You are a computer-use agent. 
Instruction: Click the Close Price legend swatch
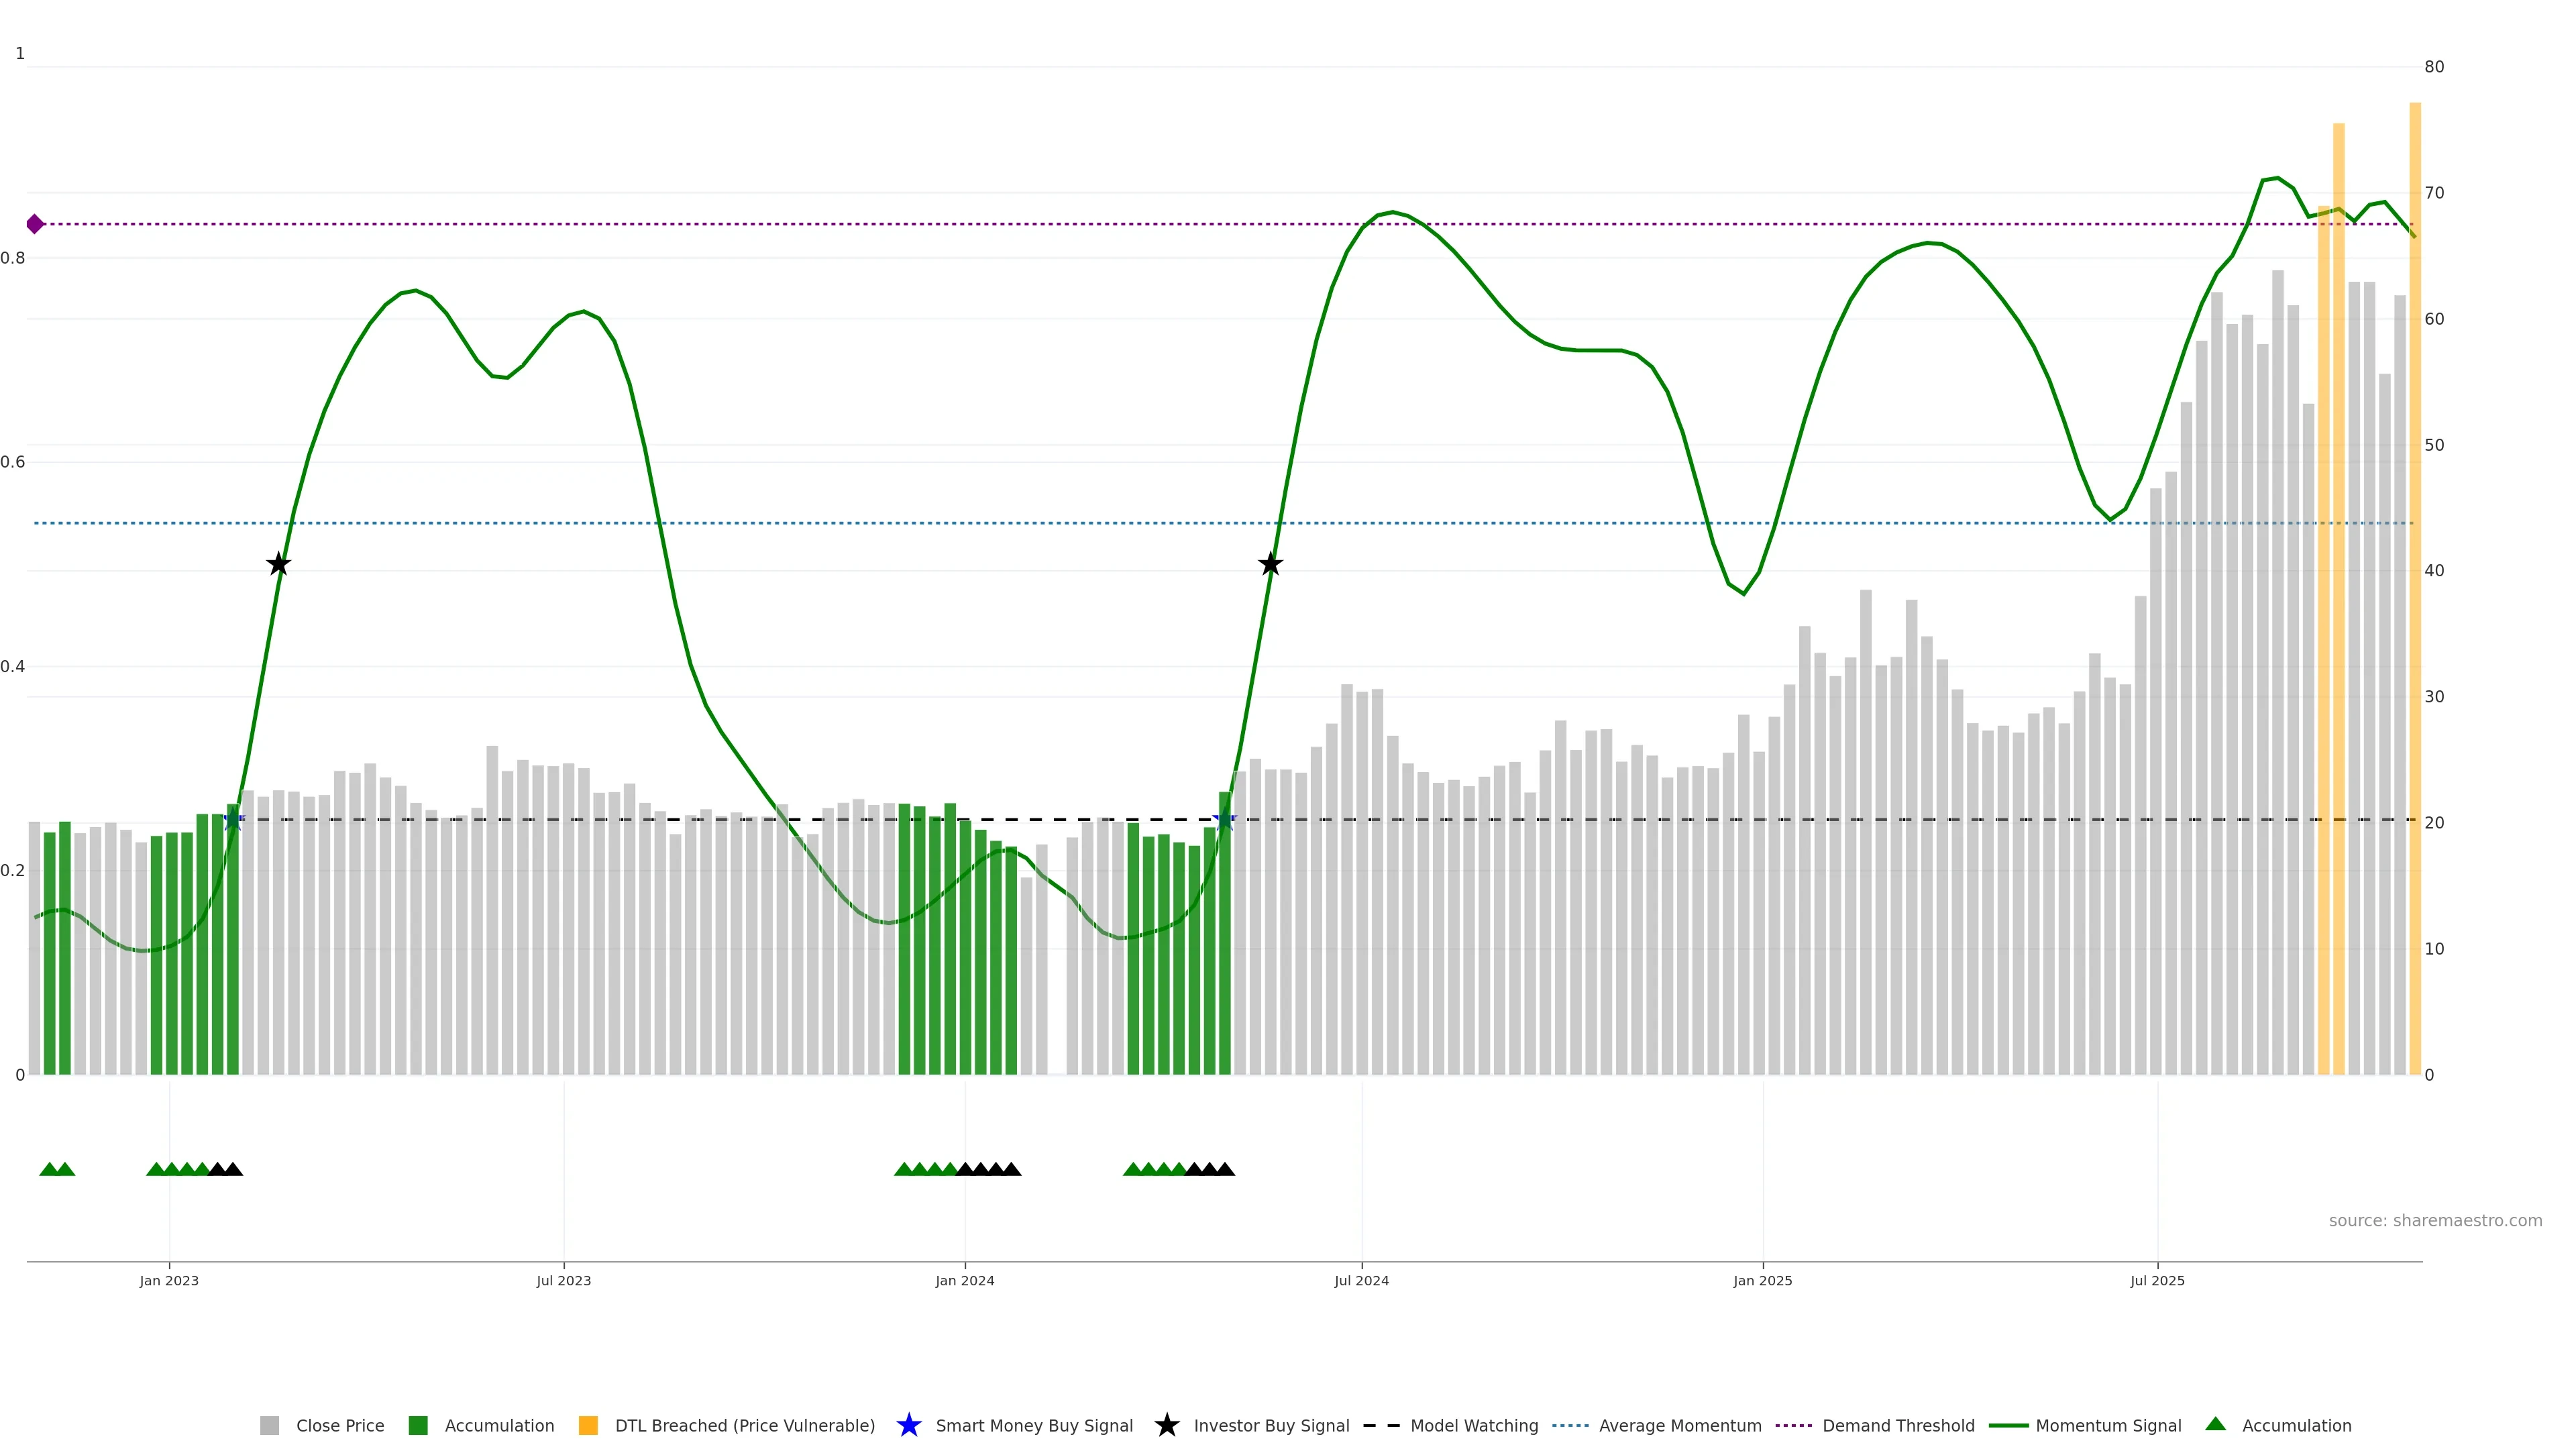tap(269, 1426)
